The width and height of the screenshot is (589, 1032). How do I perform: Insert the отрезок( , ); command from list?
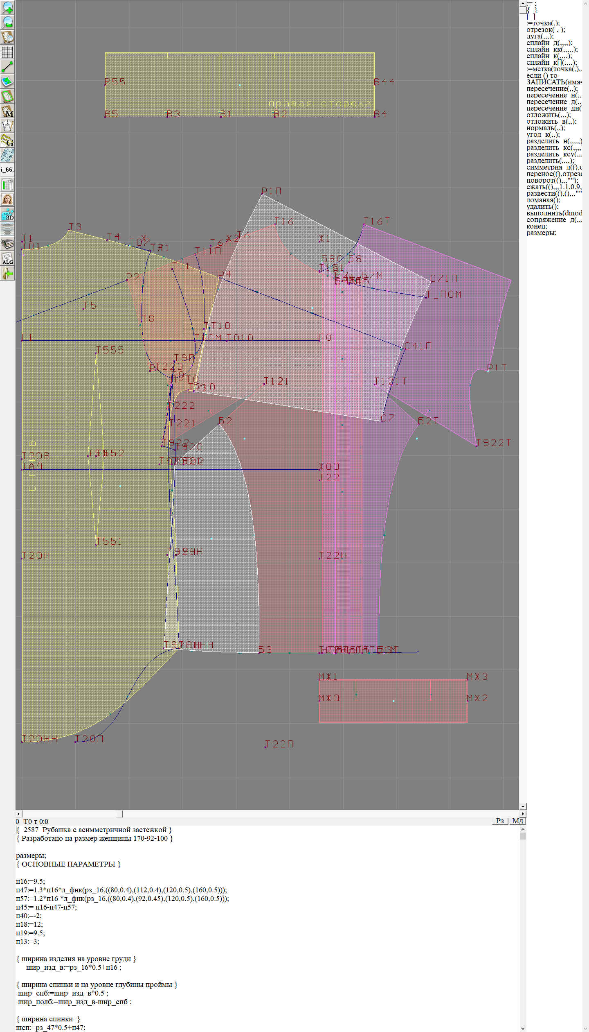click(x=546, y=29)
